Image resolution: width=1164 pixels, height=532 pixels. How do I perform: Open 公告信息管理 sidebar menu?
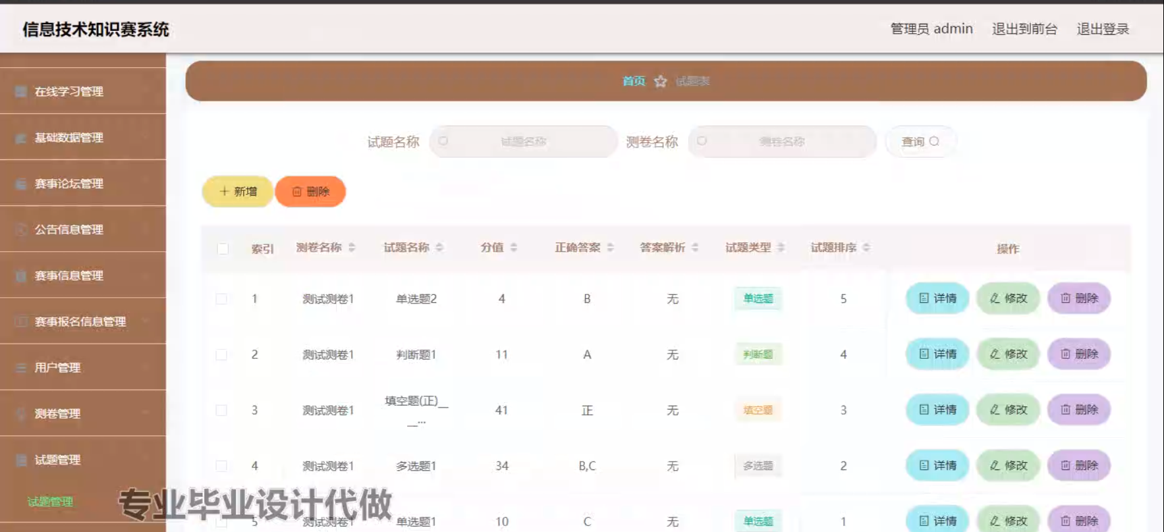pyautogui.click(x=82, y=229)
